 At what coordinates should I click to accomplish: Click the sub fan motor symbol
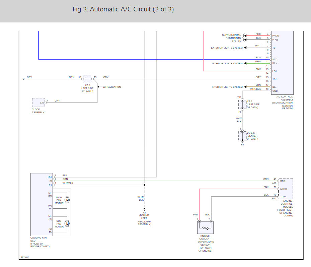coord(67,223)
